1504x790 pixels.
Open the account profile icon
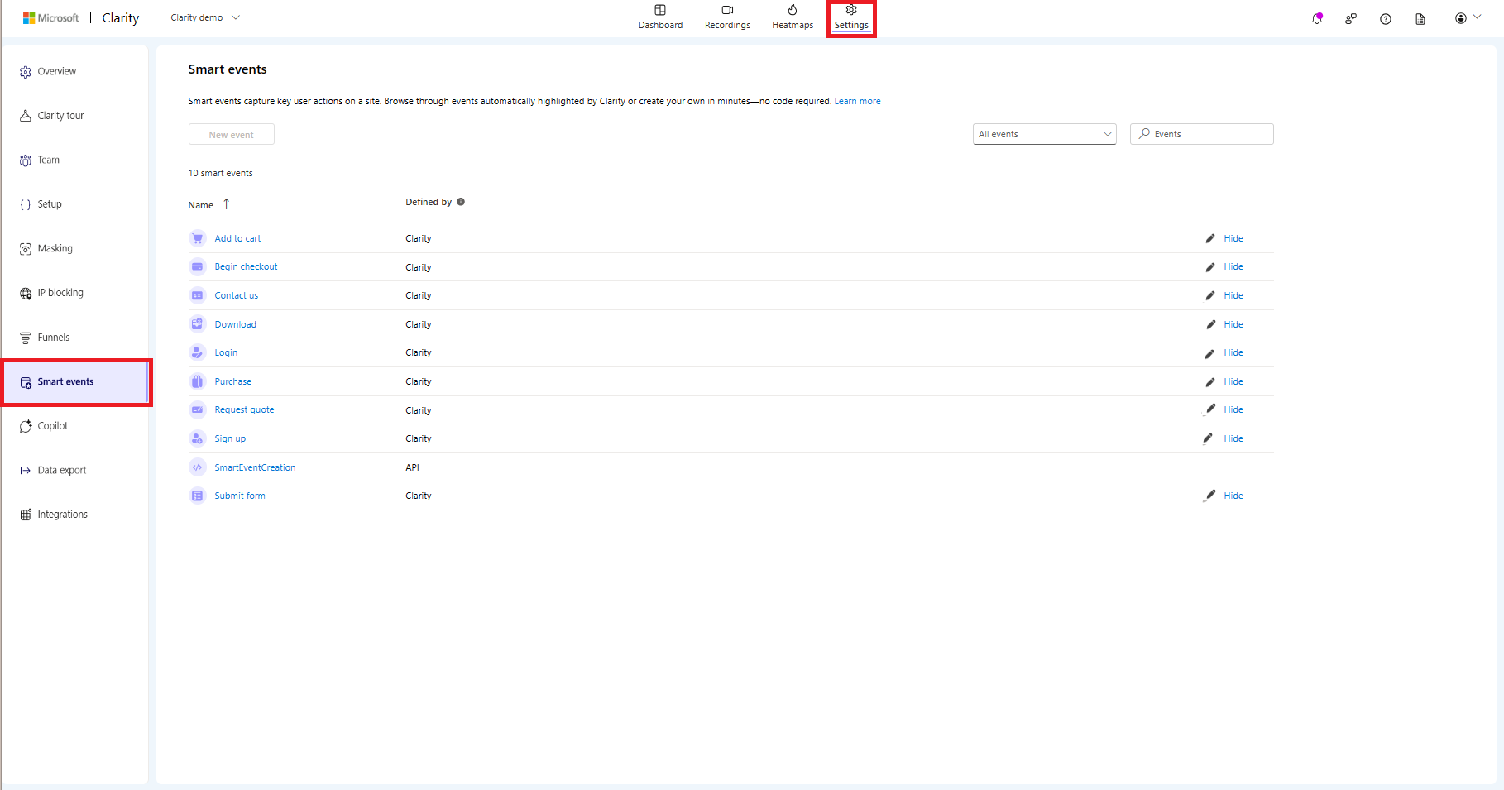[1461, 18]
